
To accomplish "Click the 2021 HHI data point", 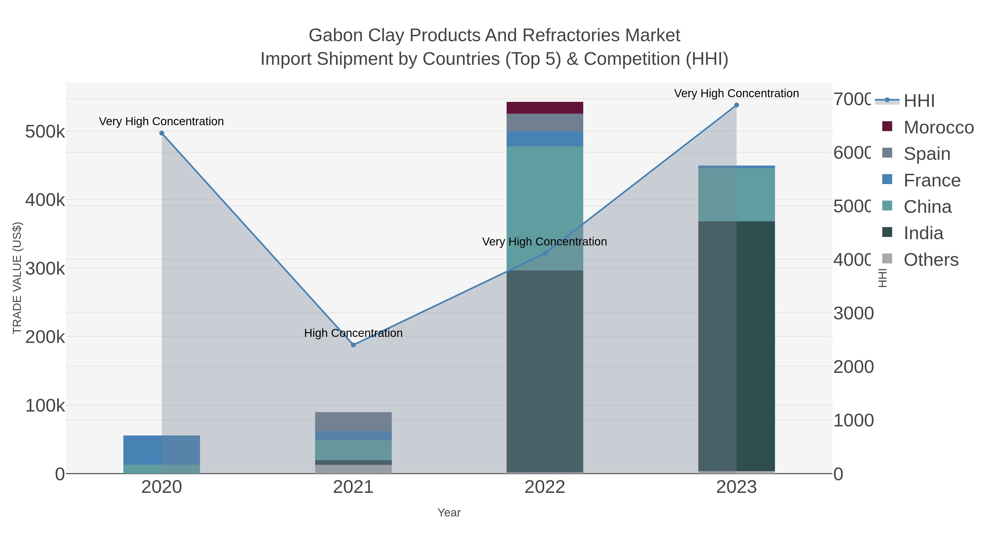I will 353,345.
